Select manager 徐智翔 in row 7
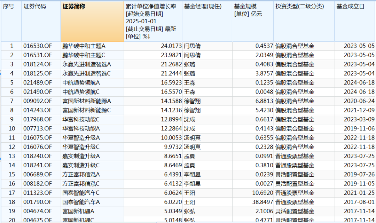This screenshot has height=223, width=376. [x=192, y=101]
